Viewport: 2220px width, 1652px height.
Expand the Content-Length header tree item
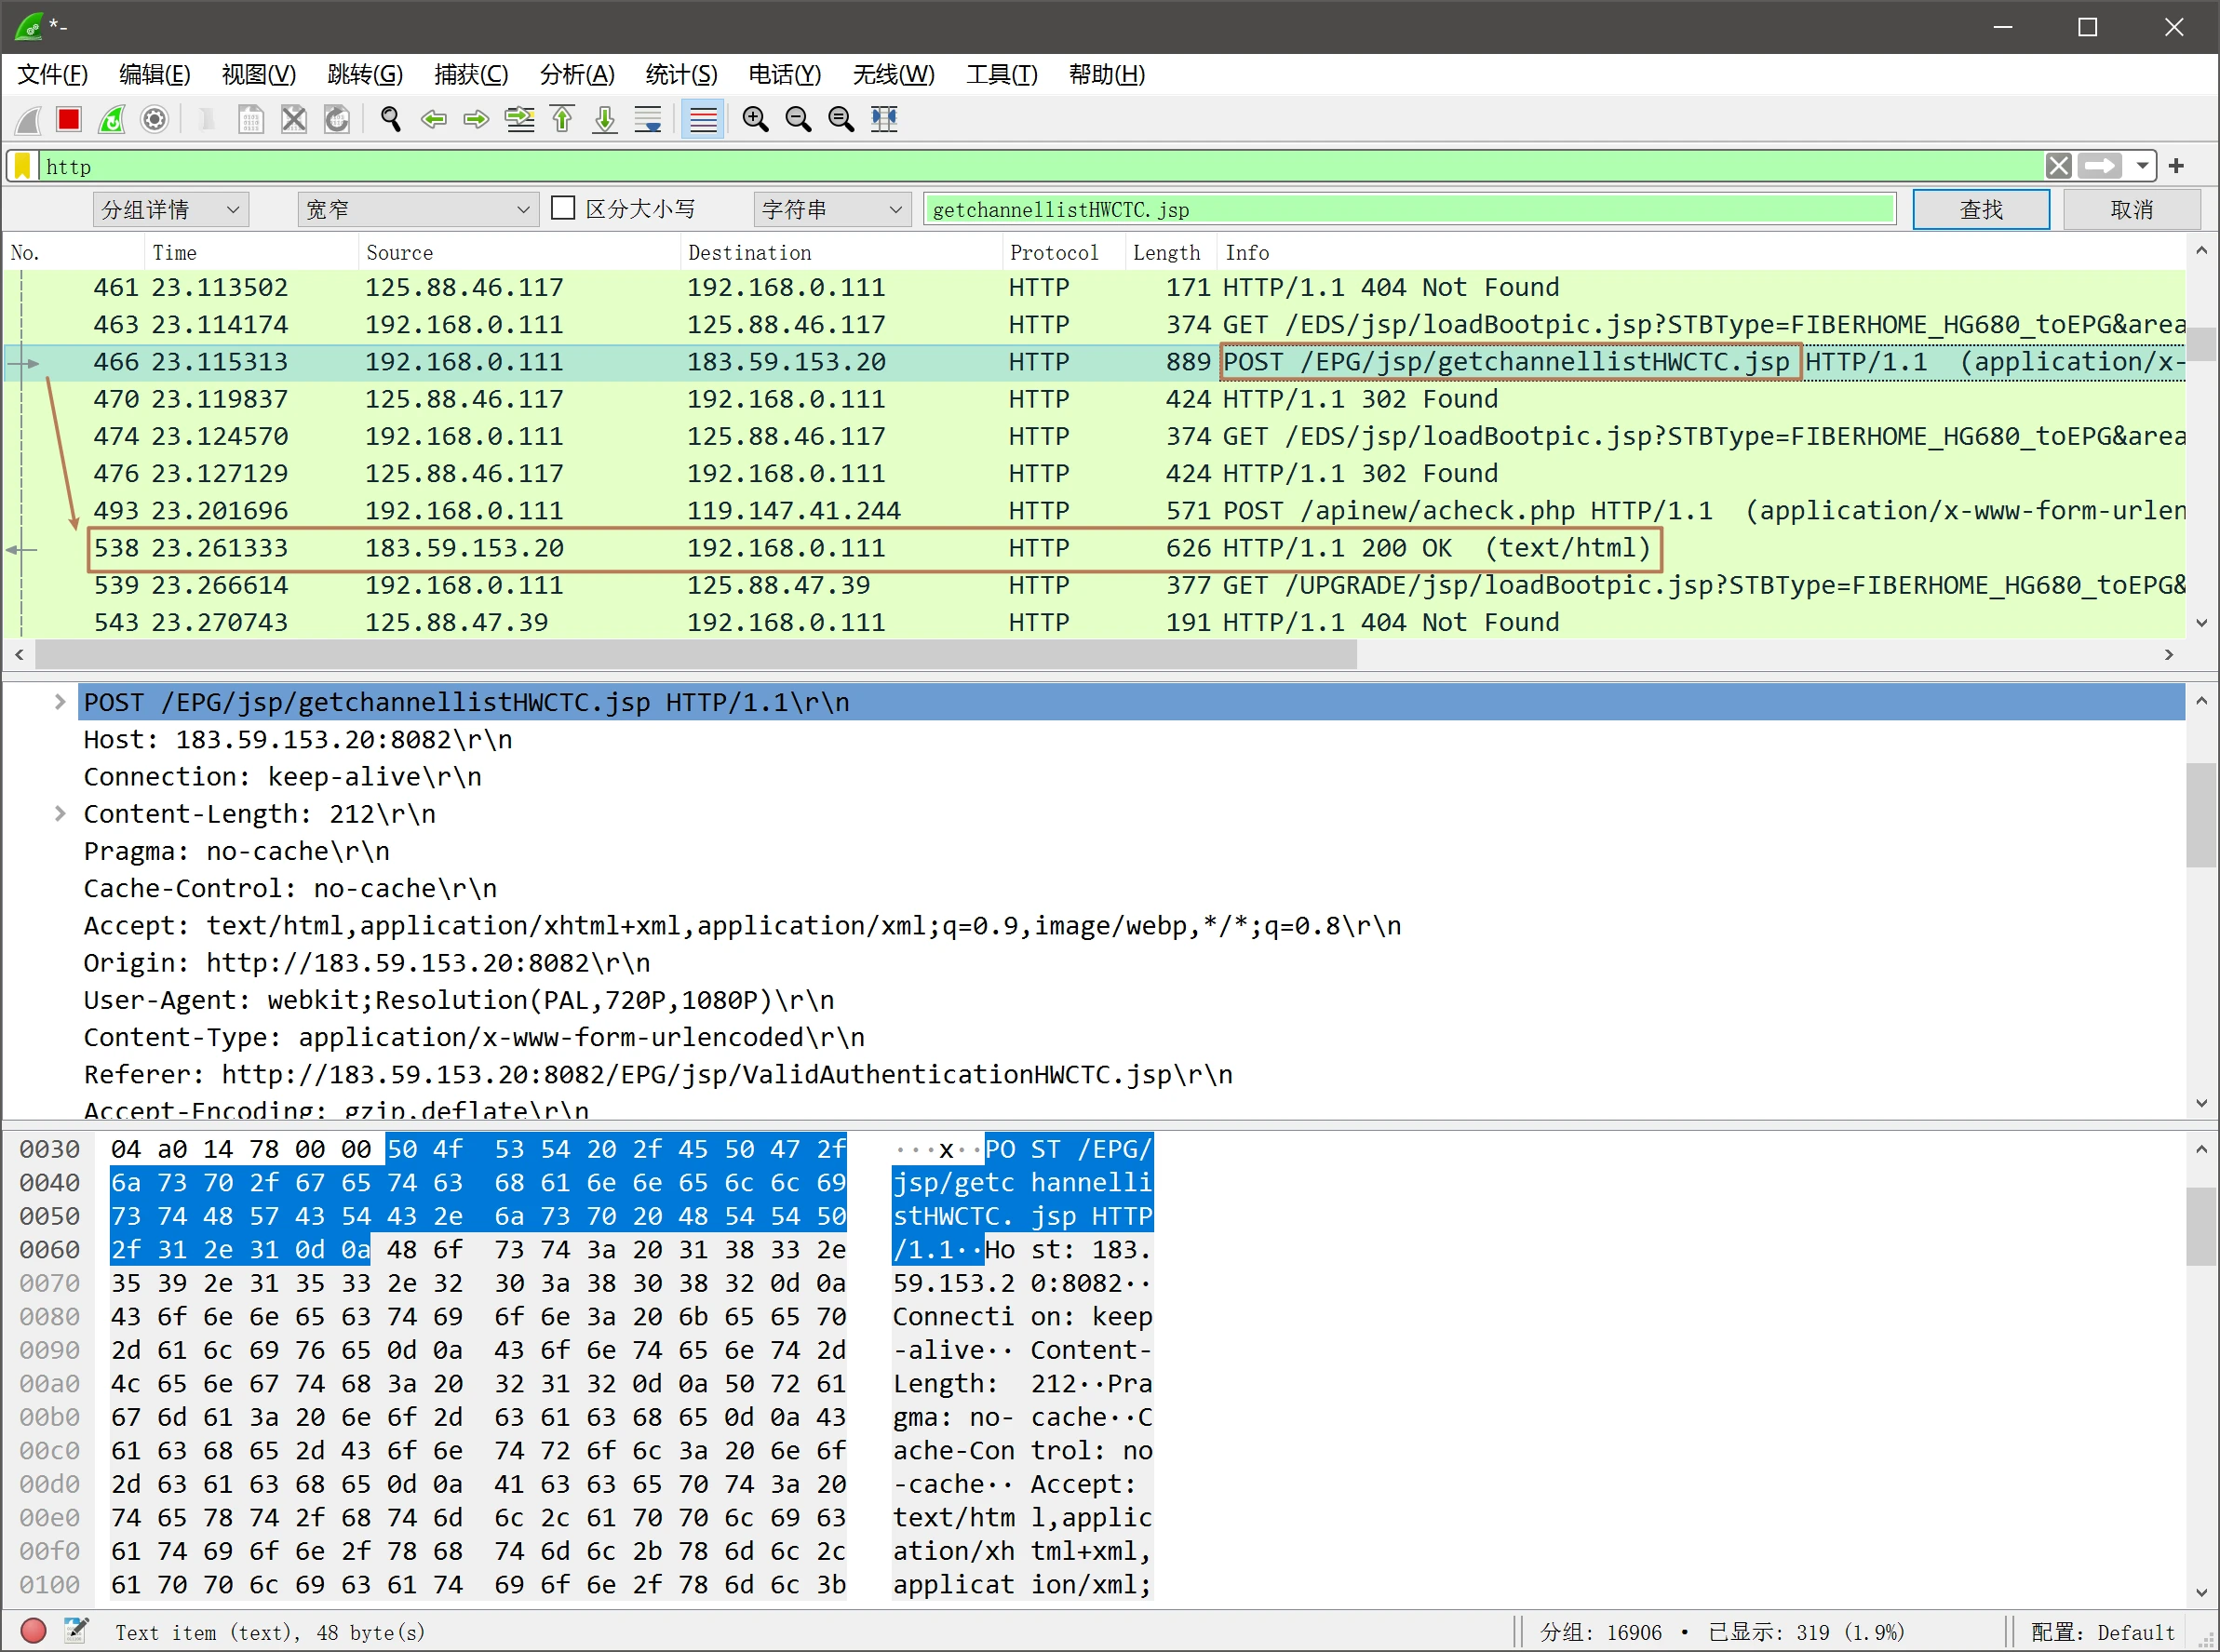[x=60, y=814]
